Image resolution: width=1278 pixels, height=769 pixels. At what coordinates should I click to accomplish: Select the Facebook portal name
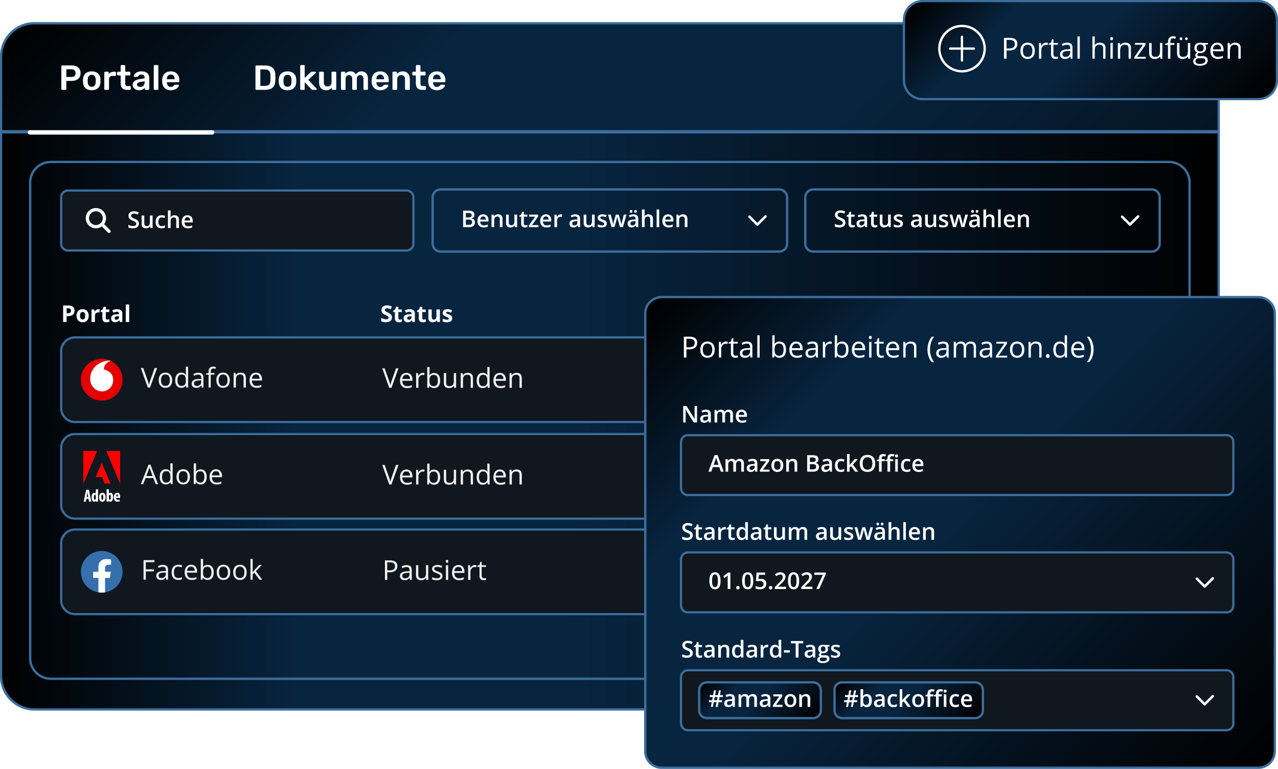click(201, 571)
